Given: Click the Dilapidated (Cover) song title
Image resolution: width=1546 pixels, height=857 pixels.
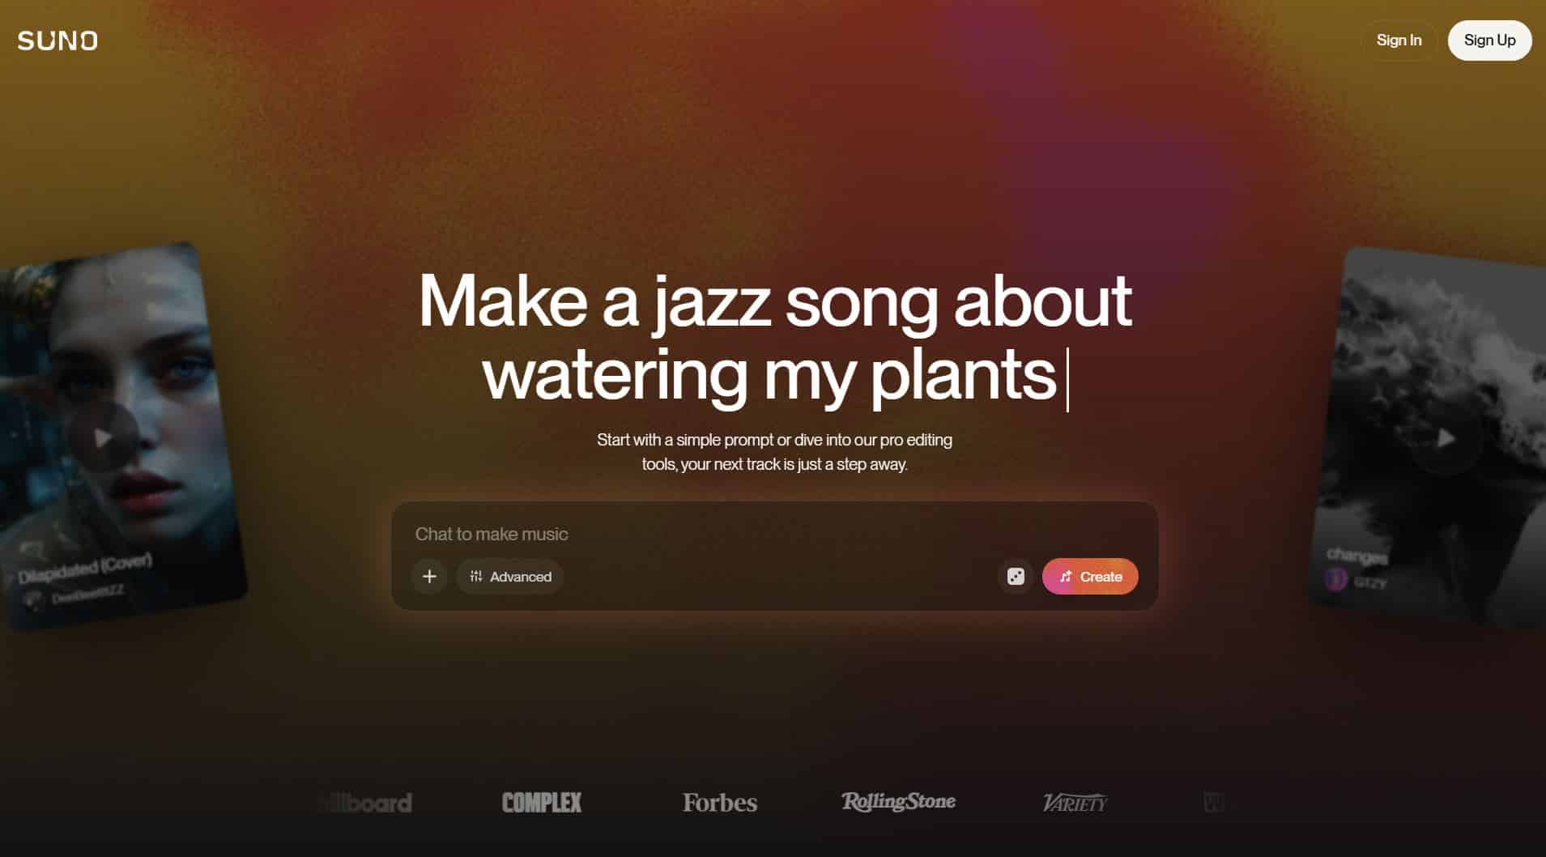Looking at the screenshot, I should [x=85, y=569].
